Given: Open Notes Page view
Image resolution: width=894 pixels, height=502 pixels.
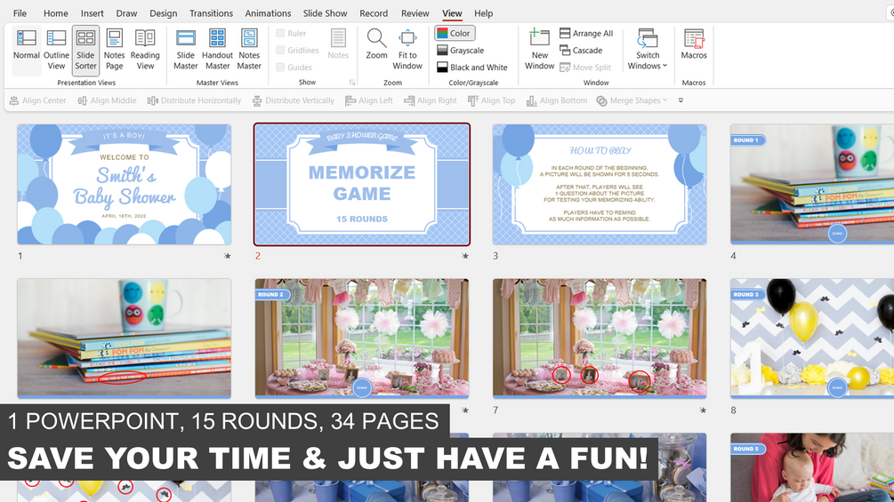Looking at the screenshot, I should coord(114,50).
